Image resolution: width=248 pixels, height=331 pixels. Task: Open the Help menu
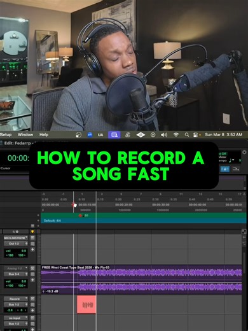coord(44,135)
